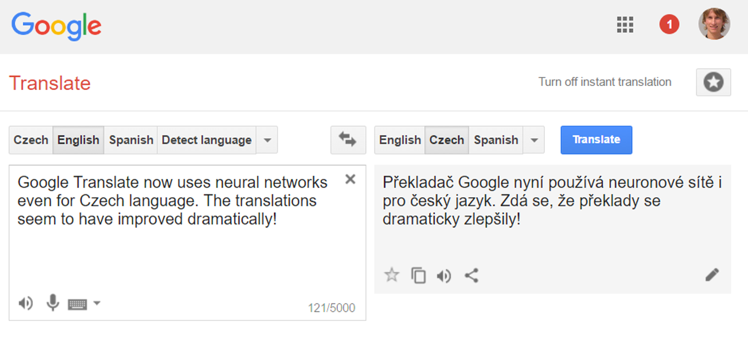The image size is (748, 344).
Task: Click the red Translate page title
Action: (x=50, y=83)
